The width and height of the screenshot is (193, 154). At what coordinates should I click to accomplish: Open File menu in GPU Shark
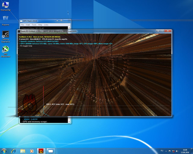point(22,25)
